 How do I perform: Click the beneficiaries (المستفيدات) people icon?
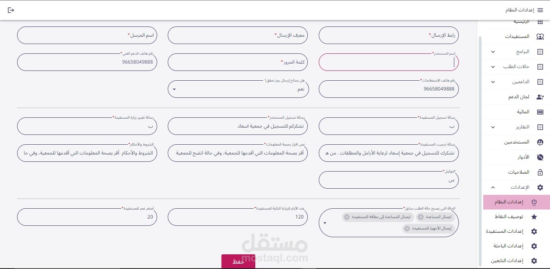[x=540, y=37]
